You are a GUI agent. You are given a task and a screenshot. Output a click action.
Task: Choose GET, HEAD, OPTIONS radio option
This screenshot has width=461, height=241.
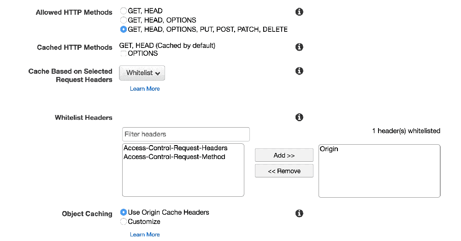[124, 20]
